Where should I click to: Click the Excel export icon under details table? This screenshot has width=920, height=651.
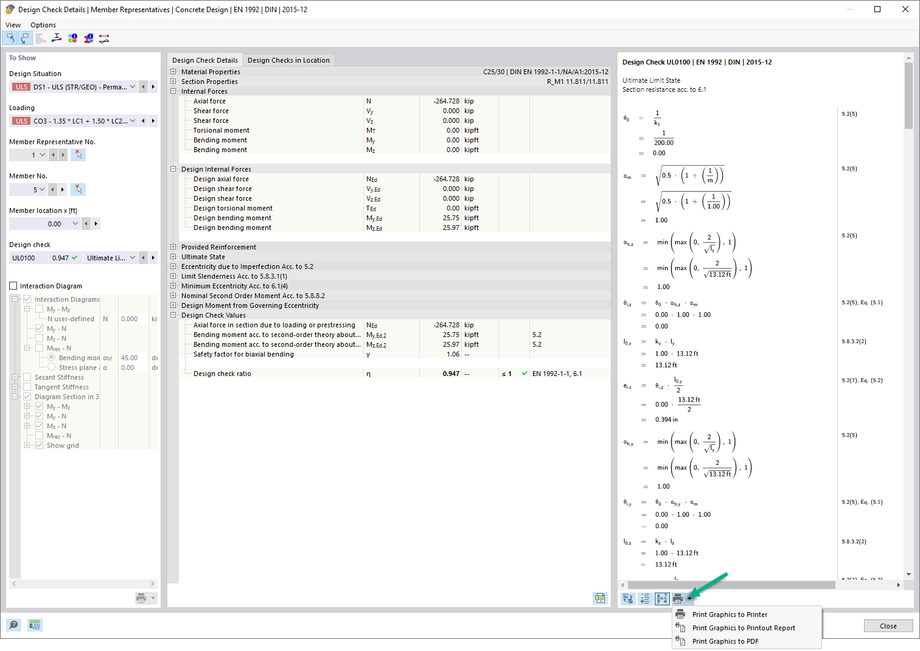click(600, 598)
